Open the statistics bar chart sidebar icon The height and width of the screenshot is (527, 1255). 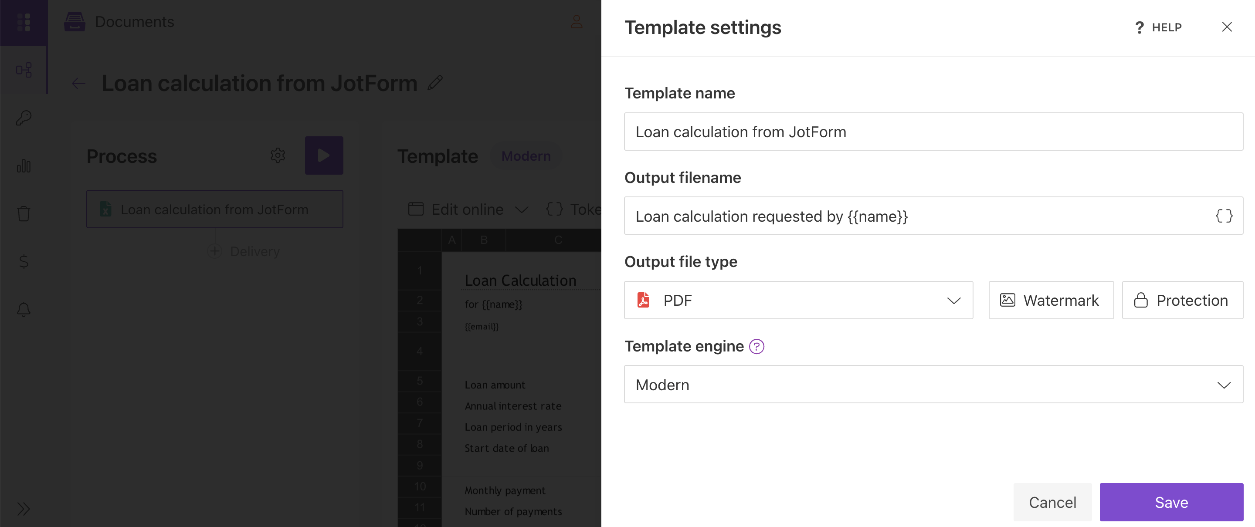pyautogui.click(x=24, y=166)
